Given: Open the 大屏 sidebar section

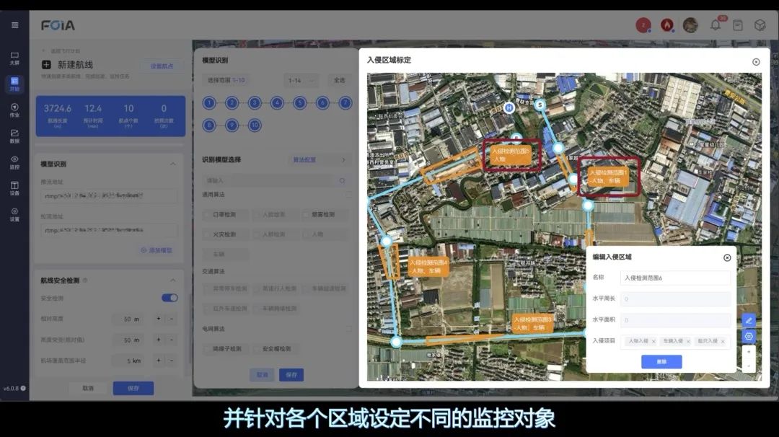Looking at the screenshot, I should (14, 58).
